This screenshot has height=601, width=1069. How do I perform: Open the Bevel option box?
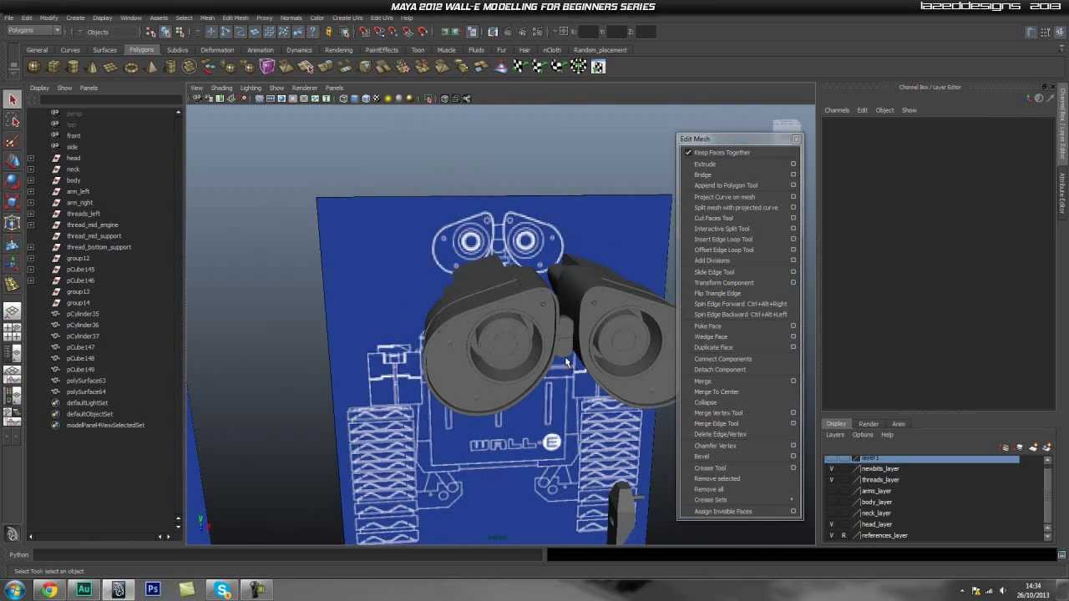793,457
